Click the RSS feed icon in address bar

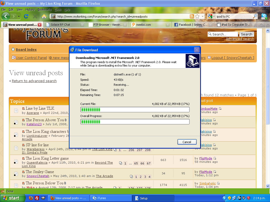(x=192, y=17)
